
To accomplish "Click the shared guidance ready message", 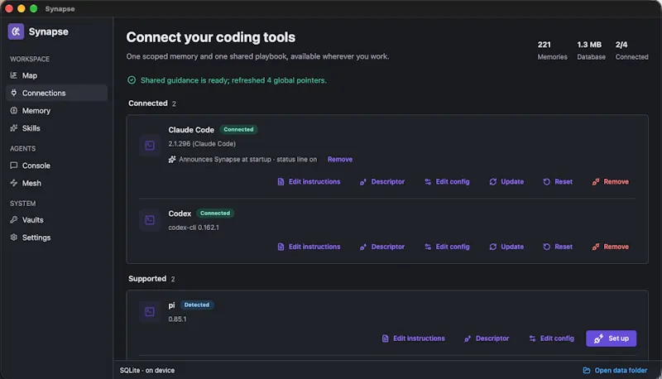I will pyautogui.click(x=233, y=80).
